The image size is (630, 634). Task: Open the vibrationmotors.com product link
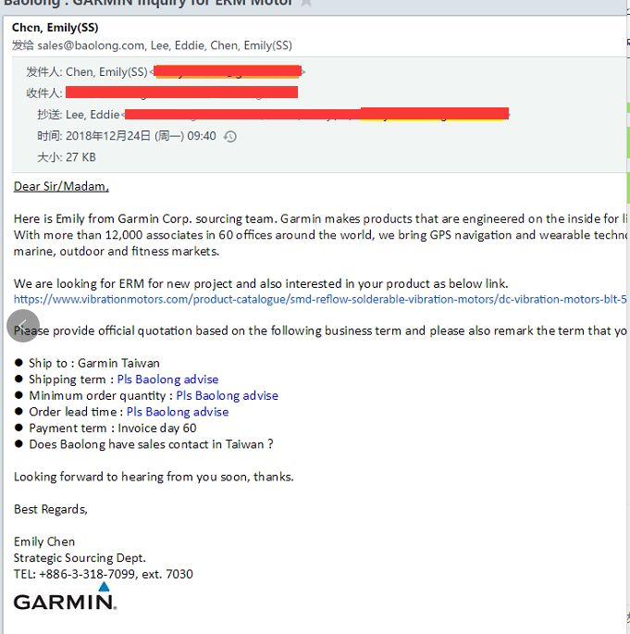(x=320, y=299)
